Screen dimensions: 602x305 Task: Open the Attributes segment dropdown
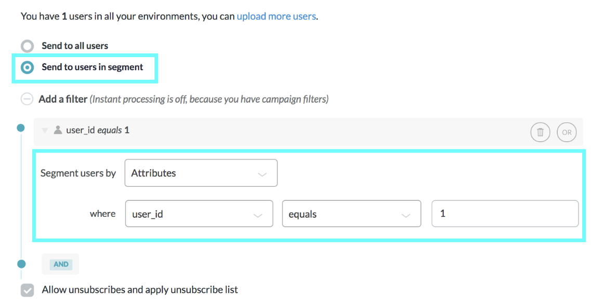201,173
